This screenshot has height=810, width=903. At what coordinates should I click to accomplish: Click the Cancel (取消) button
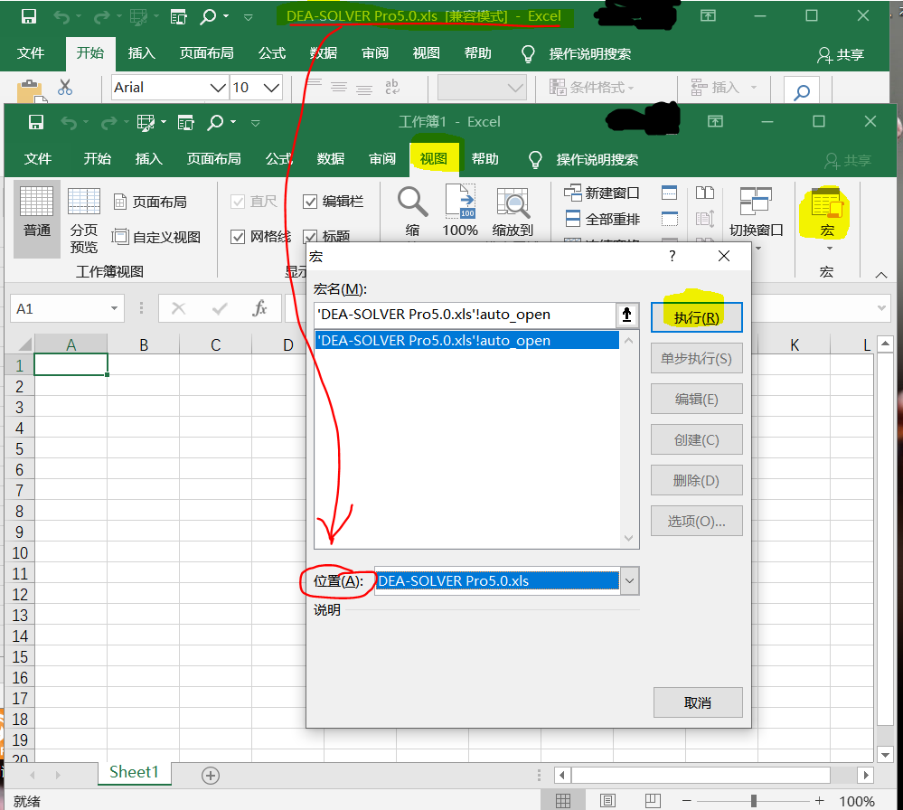click(697, 702)
